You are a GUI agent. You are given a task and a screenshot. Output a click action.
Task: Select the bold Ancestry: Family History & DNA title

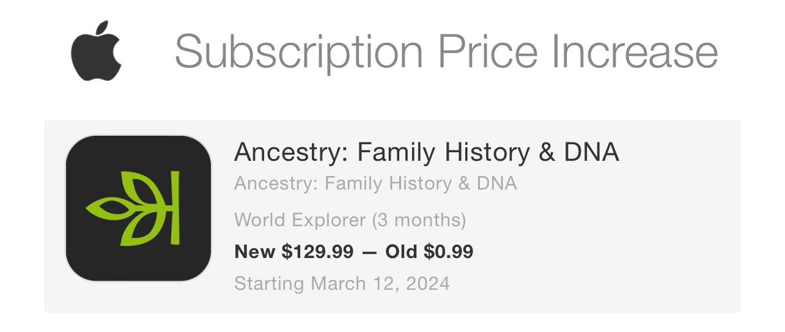coord(426,152)
